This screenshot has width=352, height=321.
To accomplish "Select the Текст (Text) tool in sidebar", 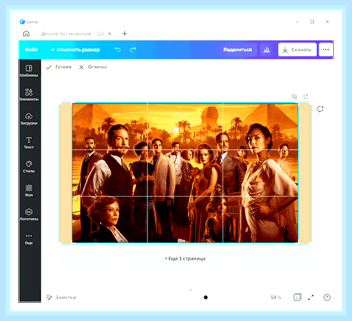I will (x=29, y=143).
